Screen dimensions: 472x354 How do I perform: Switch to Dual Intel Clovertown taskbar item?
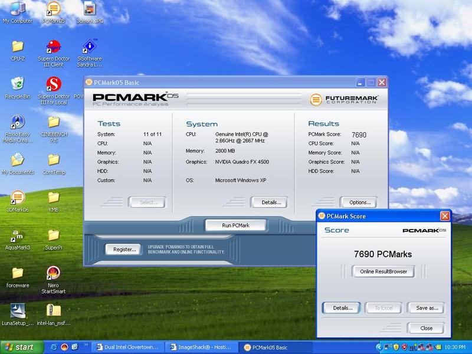[127, 347]
